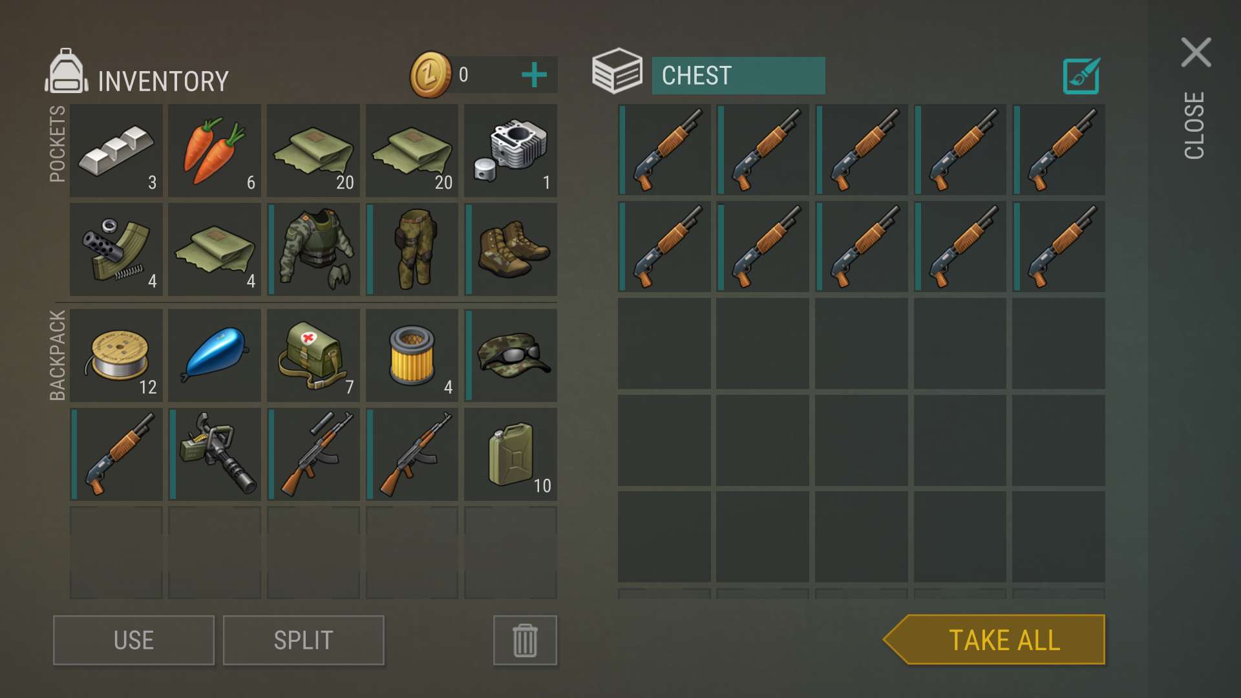Click the SPLIT button
This screenshot has height=698, width=1241.
304,640
